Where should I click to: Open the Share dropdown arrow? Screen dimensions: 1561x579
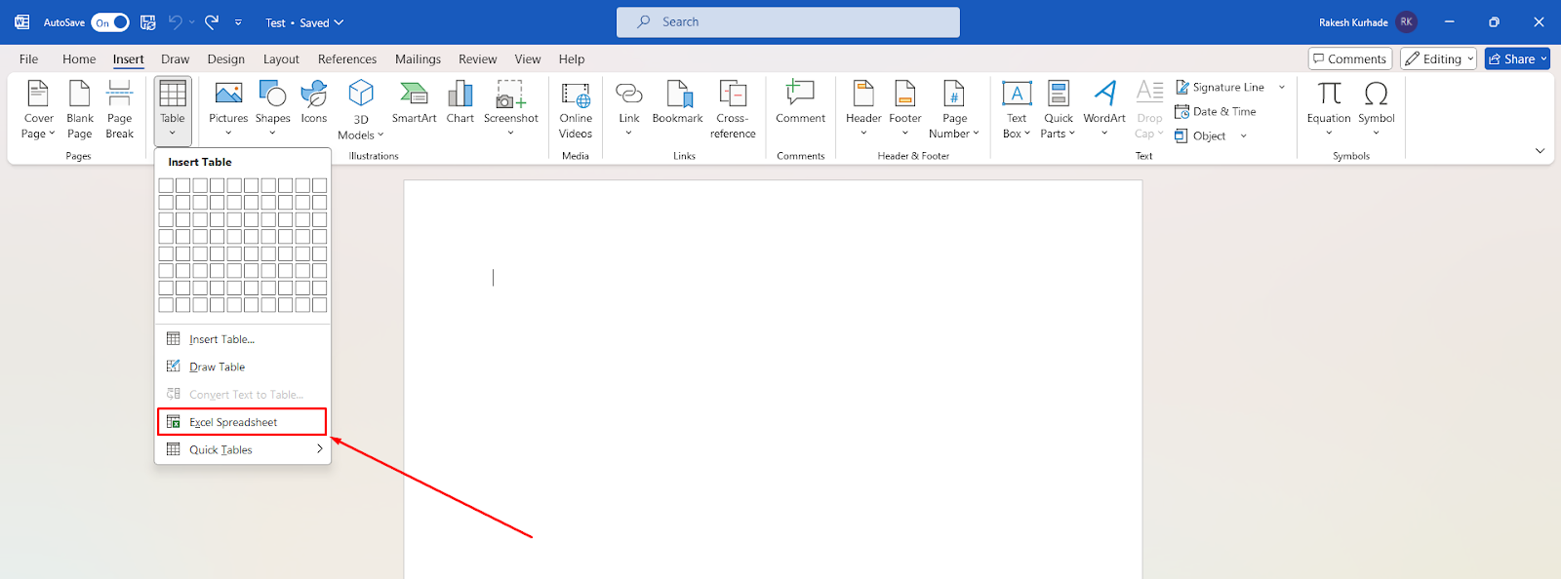coord(1544,58)
